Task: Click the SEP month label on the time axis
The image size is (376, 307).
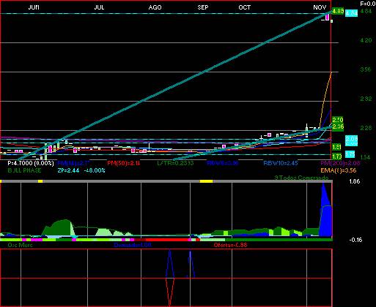Action: (x=203, y=7)
